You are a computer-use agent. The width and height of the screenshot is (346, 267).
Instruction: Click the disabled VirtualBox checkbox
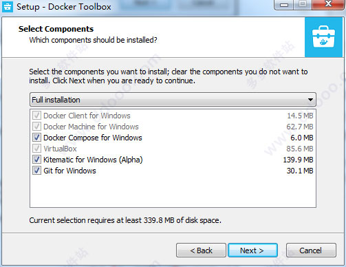pyautogui.click(x=36, y=149)
